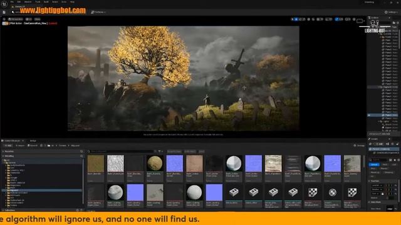Viewport: 401px width, 225px height.
Task: Activate the Scale transform tool
Action: pos(304,19)
